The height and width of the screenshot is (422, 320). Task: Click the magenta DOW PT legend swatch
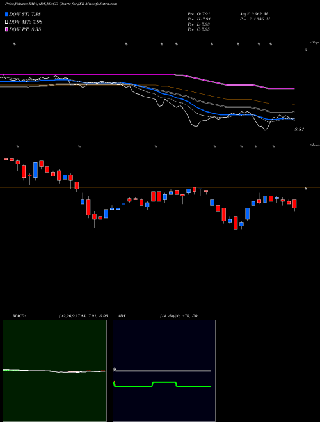coord(7,29)
